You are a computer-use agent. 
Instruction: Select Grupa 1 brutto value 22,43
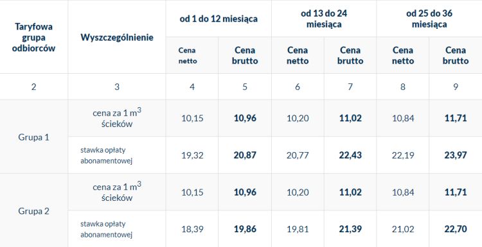(350, 155)
